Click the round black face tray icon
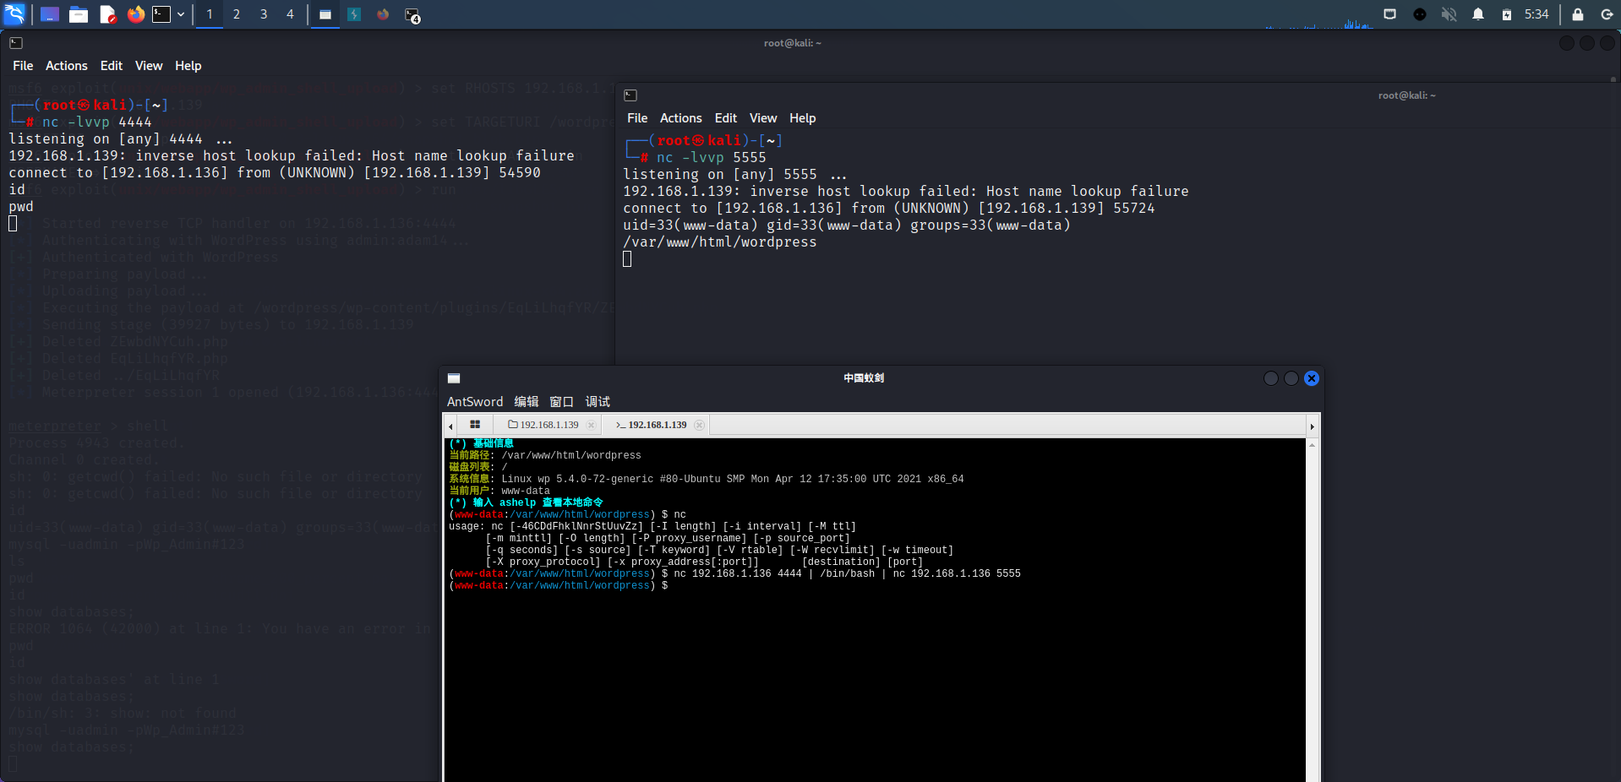 1420,14
